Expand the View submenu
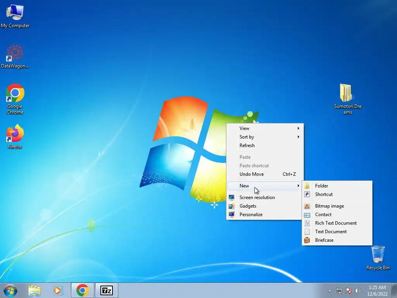This screenshot has height=298, width=397. pyautogui.click(x=265, y=128)
